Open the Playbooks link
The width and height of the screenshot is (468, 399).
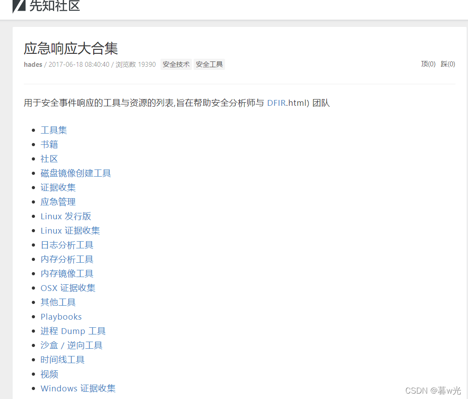tap(61, 317)
